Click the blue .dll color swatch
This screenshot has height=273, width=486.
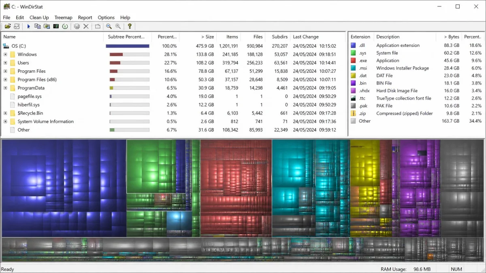coord(354,45)
